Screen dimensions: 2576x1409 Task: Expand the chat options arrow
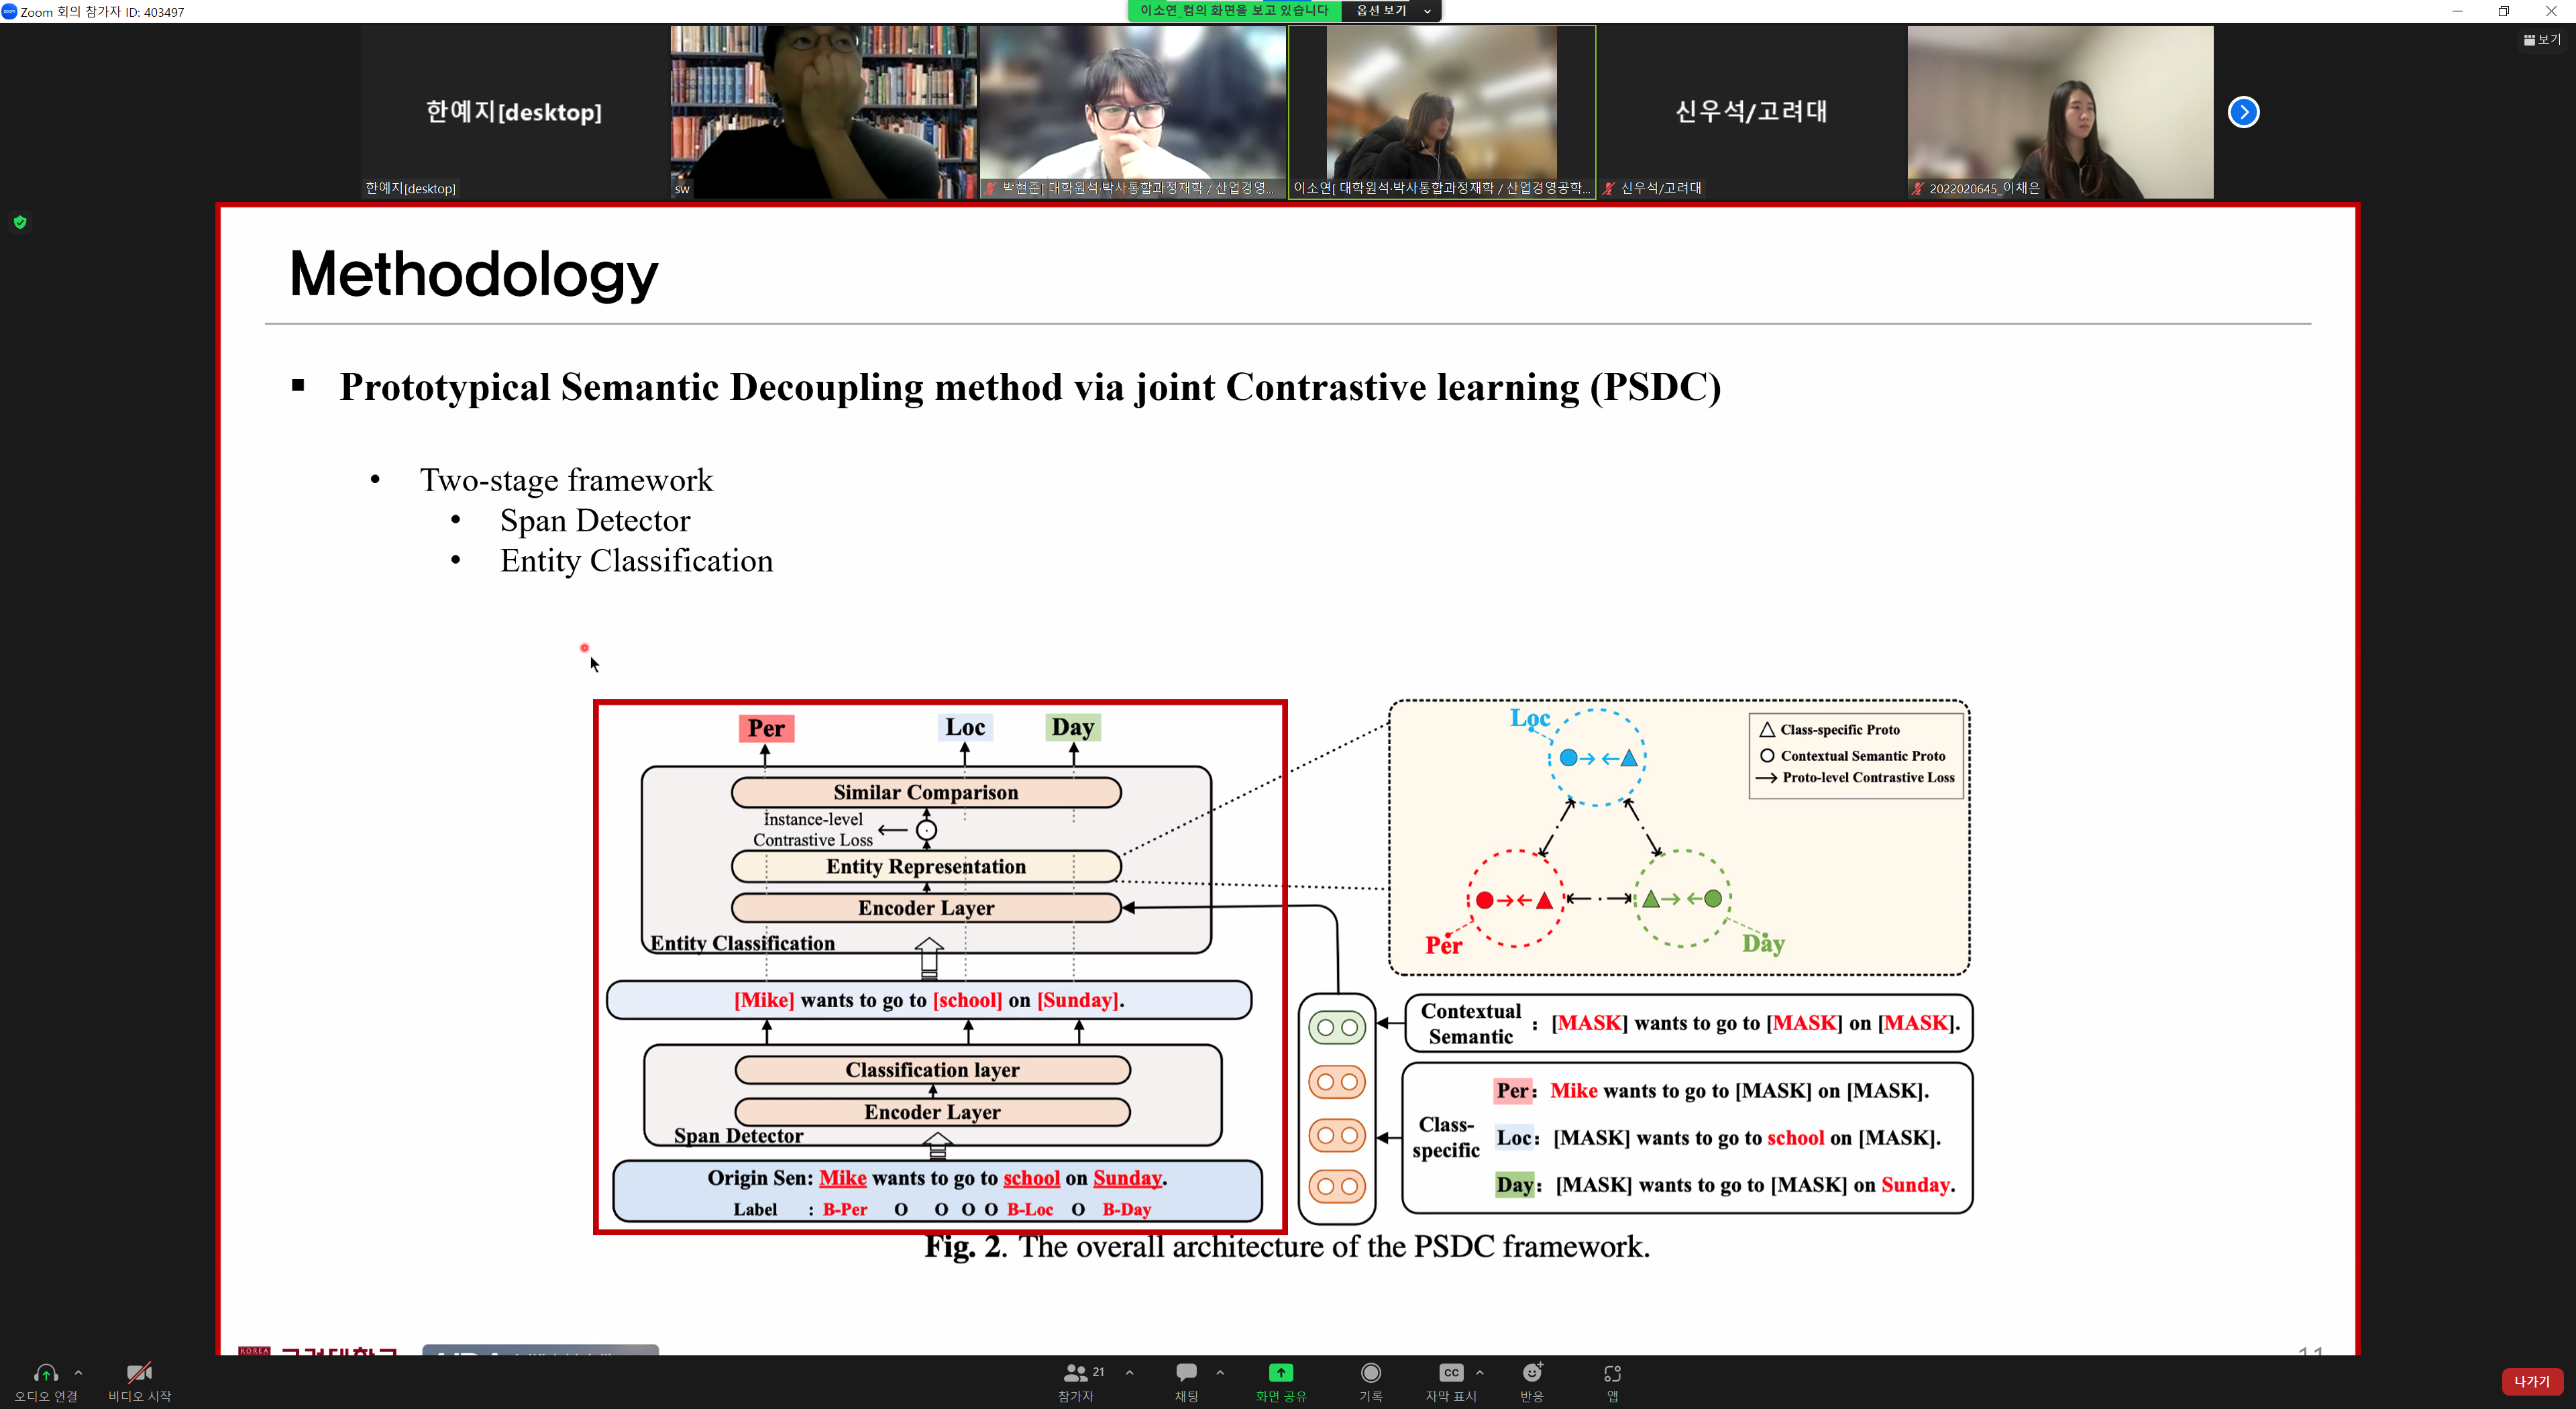pyautogui.click(x=1220, y=1373)
